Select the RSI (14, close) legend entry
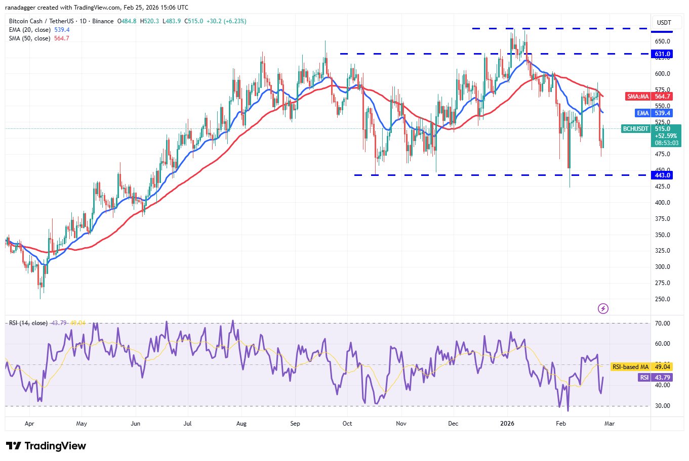The image size is (689, 461). click(x=28, y=322)
